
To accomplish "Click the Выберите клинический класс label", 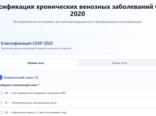I will [19, 85].
